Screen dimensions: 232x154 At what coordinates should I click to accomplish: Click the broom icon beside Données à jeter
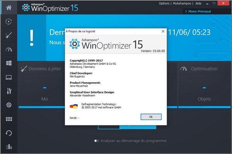point(24,69)
